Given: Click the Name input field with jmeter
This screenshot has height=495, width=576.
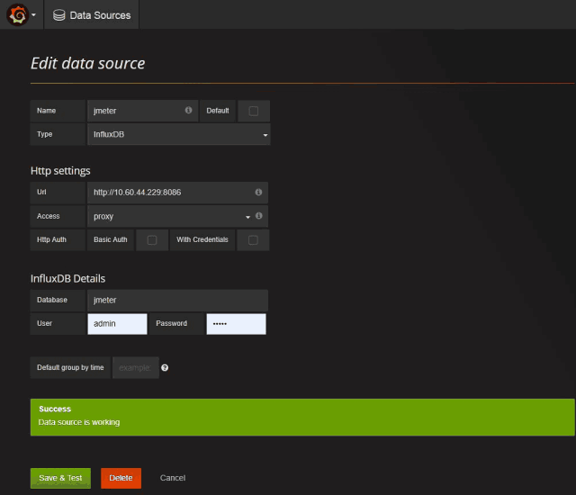Looking at the screenshot, I should coord(142,111).
